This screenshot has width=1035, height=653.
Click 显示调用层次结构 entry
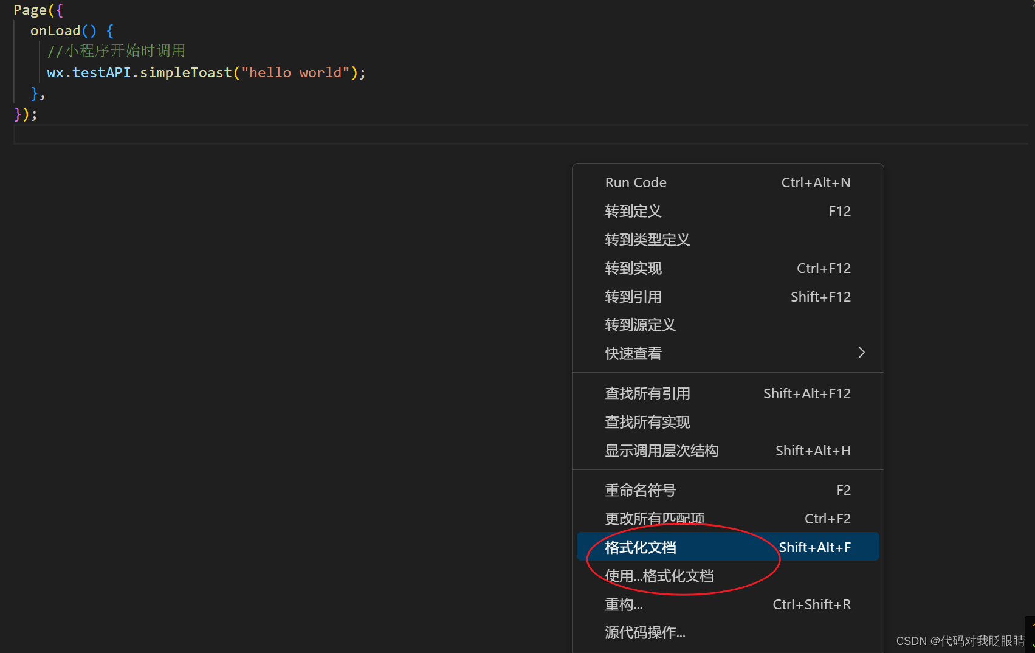tap(727, 451)
